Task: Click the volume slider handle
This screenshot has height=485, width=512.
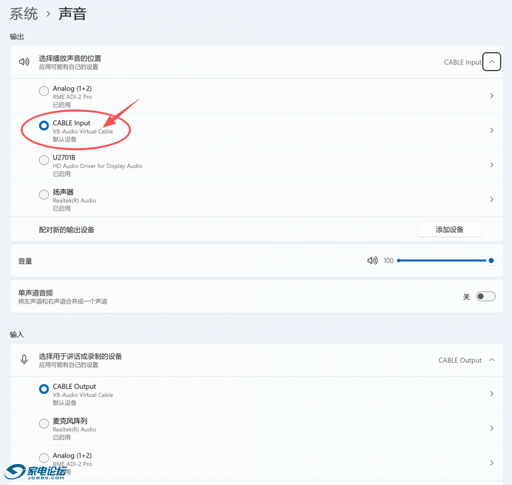Action: 491,260
